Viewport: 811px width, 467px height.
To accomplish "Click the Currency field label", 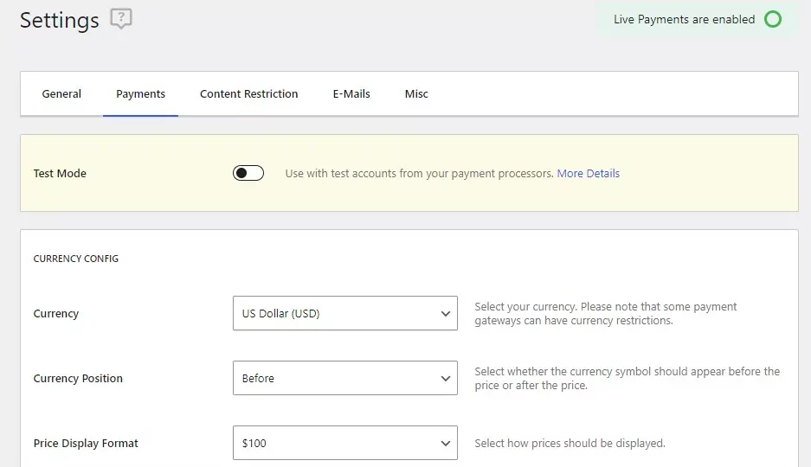I will pos(56,314).
